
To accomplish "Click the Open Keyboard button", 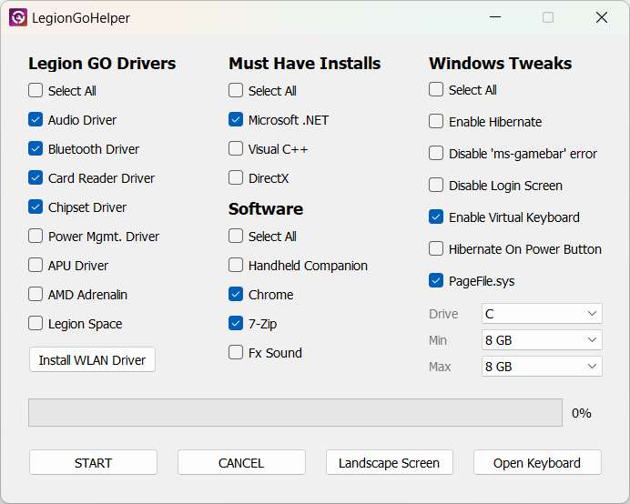I will point(537,463).
